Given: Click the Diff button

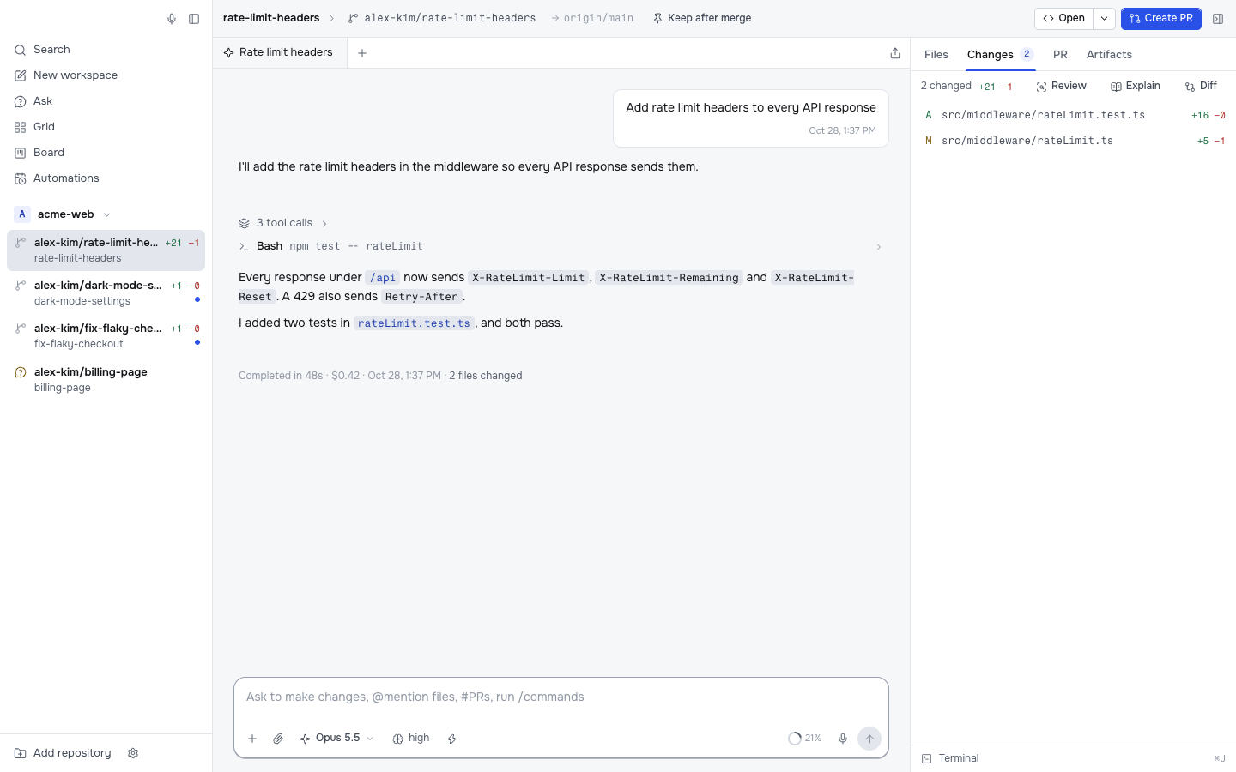Looking at the screenshot, I should point(1201,86).
